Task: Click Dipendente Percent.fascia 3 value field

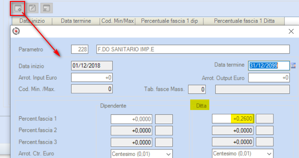Action: pyautogui.click(x=131, y=142)
